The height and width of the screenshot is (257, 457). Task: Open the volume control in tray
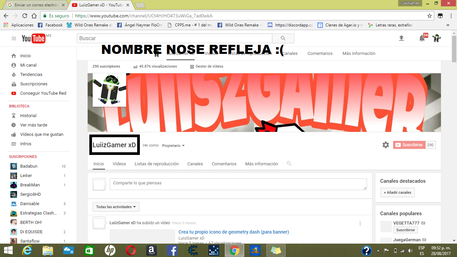tap(410, 251)
